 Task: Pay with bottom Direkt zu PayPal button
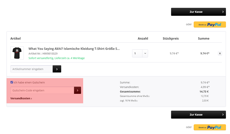pos(210,127)
